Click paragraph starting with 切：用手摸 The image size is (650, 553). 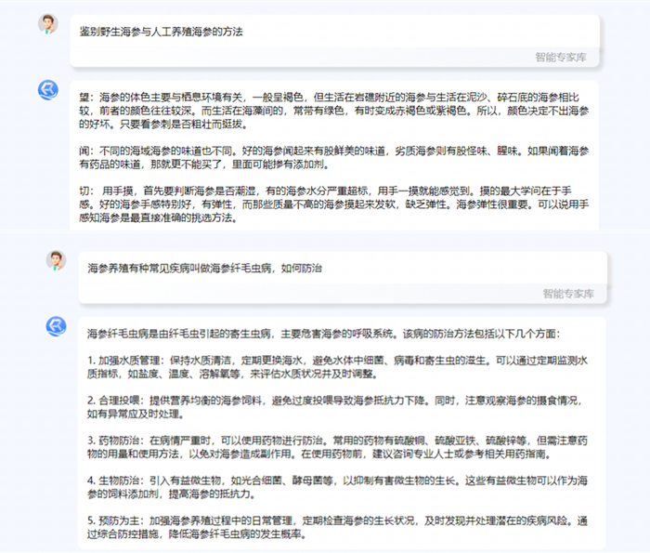click(334, 204)
